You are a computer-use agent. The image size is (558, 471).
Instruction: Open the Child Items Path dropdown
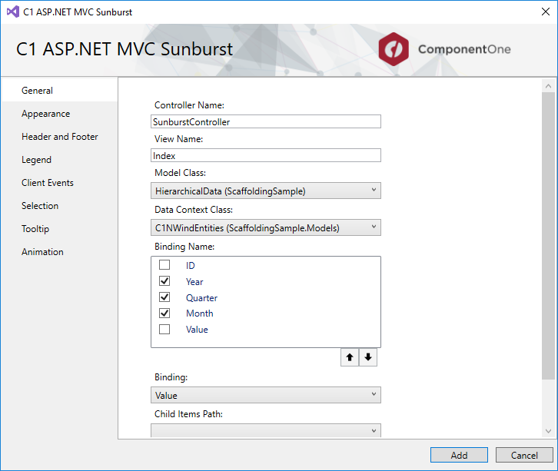[x=266, y=430]
